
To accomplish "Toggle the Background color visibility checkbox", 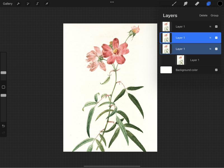I will tap(216, 70).
